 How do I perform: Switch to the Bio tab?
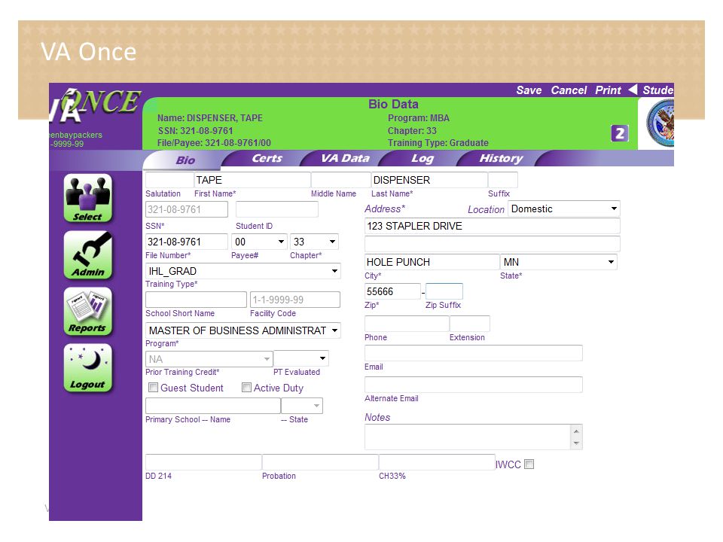(x=185, y=160)
